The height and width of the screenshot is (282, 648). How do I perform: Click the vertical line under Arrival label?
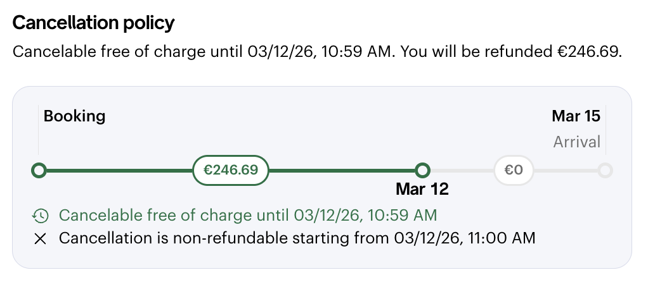606,136
